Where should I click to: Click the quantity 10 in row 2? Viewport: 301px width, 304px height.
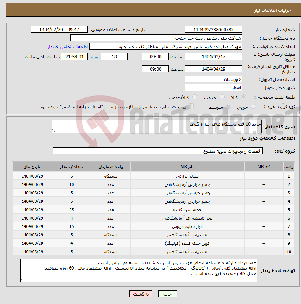71,184
